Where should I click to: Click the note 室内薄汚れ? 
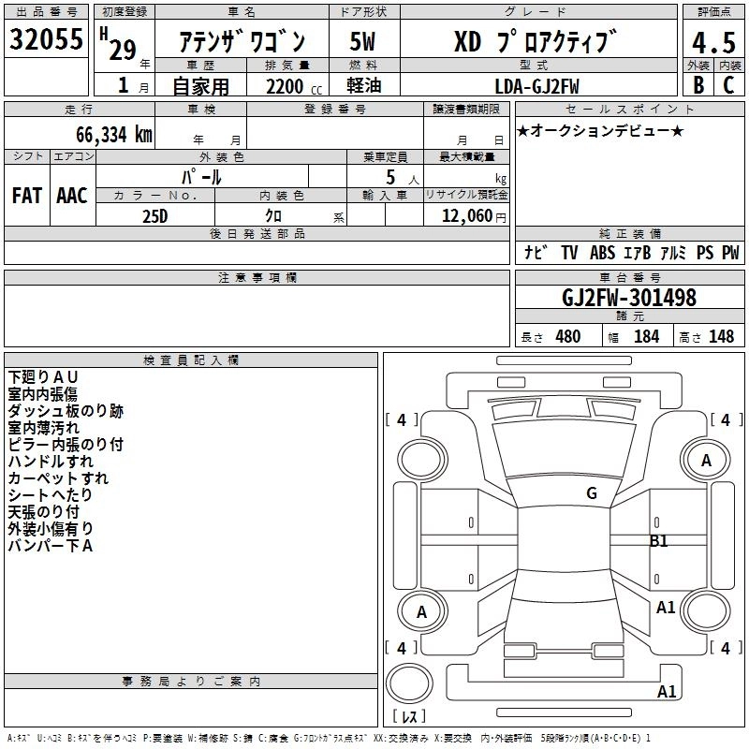pos(43,428)
